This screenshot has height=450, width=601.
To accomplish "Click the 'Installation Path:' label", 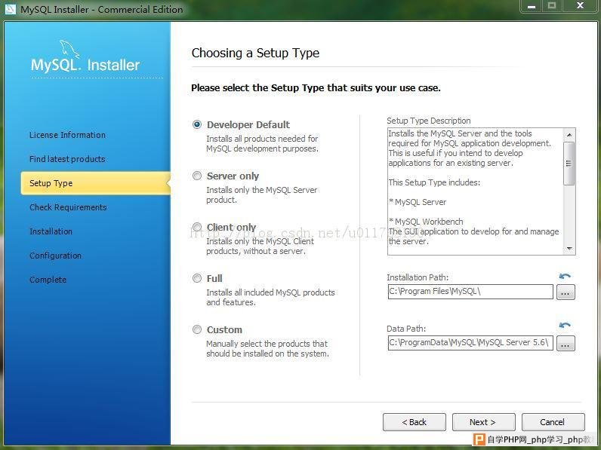I will [418, 277].
